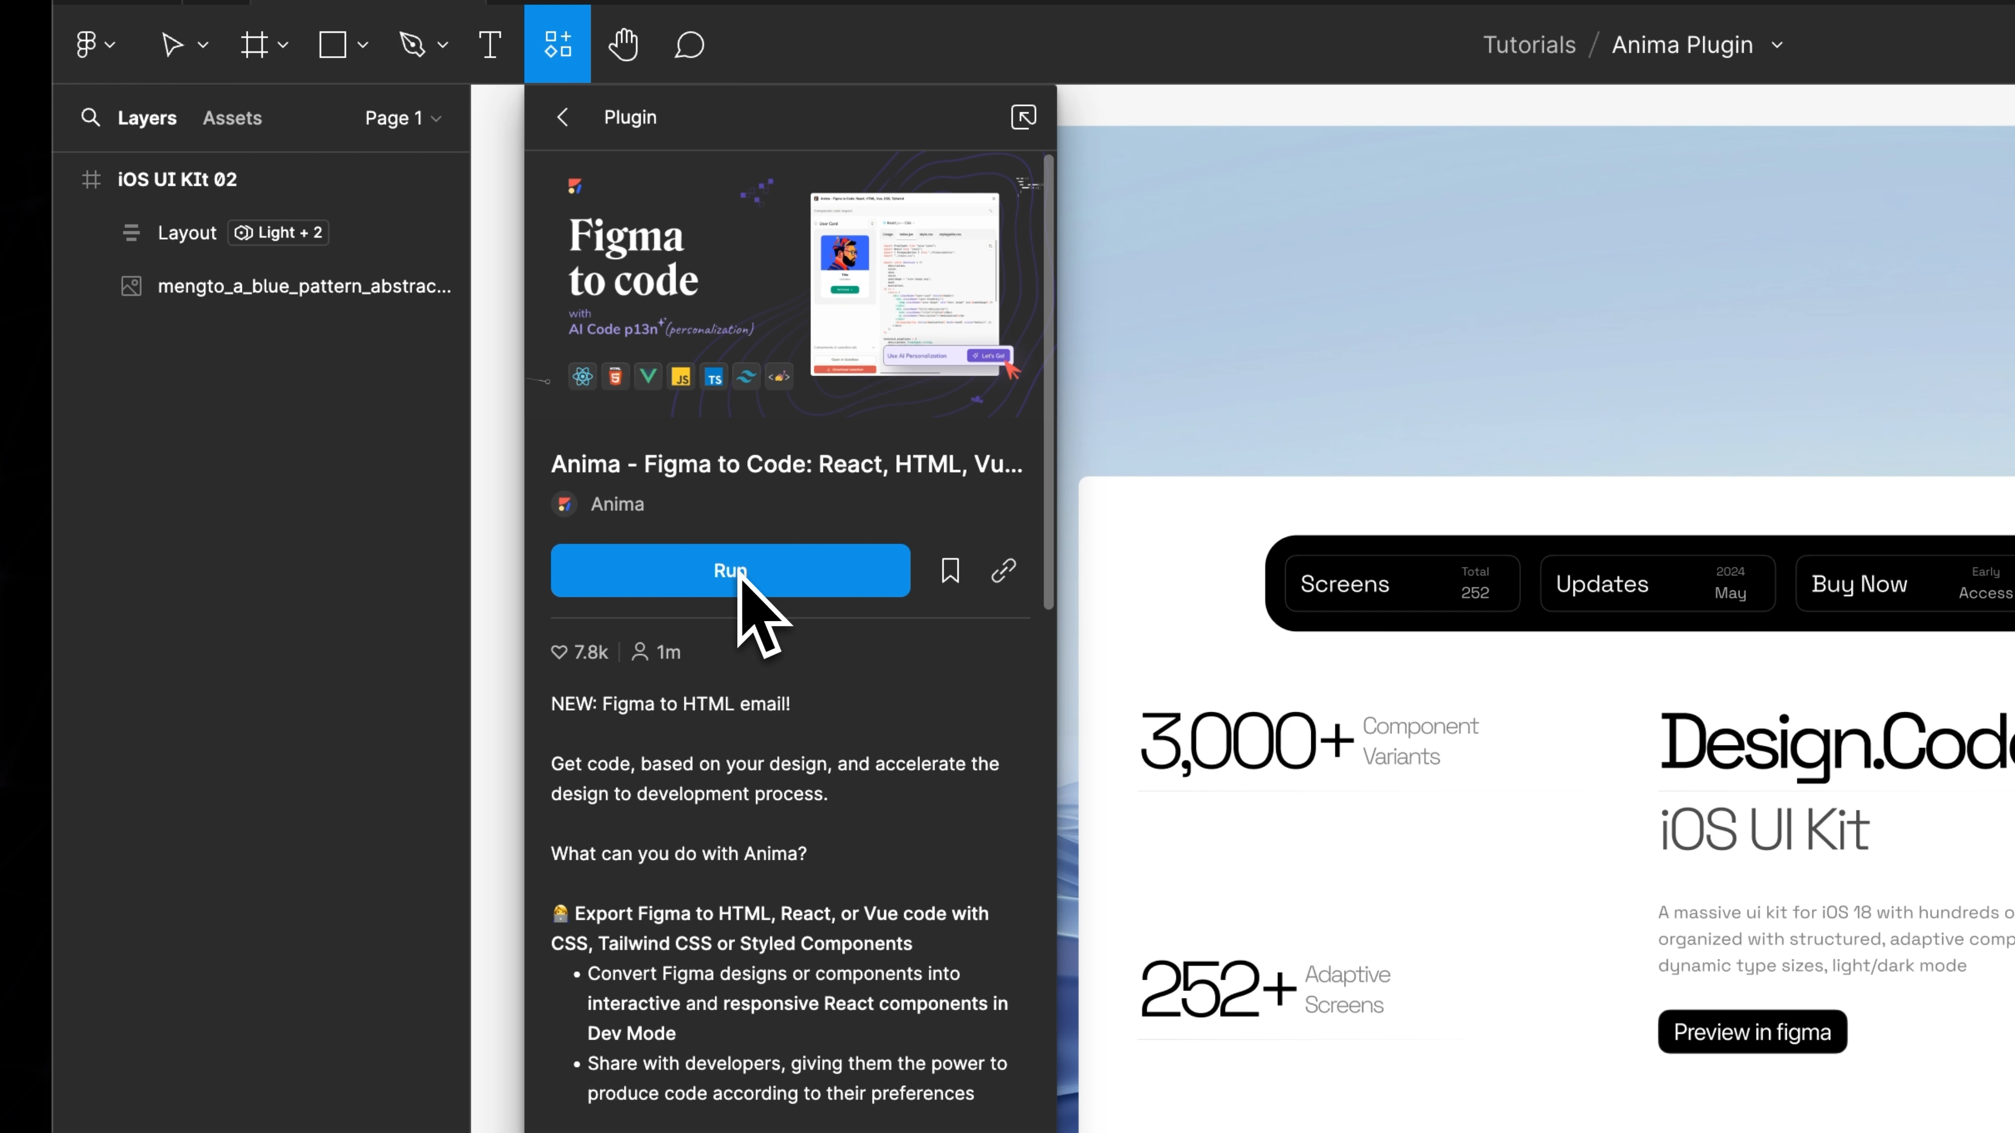The height and width of the screenshot is (1133, 2015).
Task: Select the iOS UI Kit title text
Action: 1764,830
